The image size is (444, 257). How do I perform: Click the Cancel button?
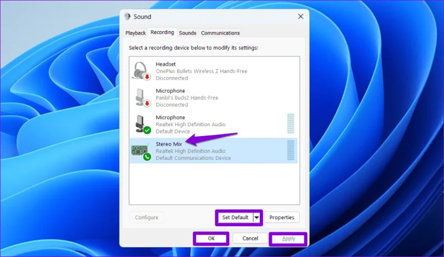pyautogui.click(x=250, y=239)
